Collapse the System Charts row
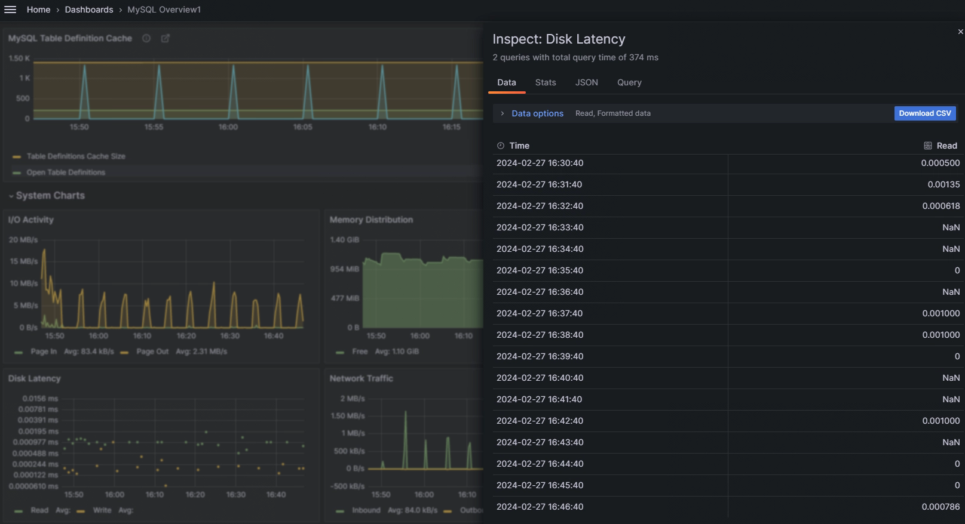This screenshot has width=965, height=524. [x=11, y=196]
